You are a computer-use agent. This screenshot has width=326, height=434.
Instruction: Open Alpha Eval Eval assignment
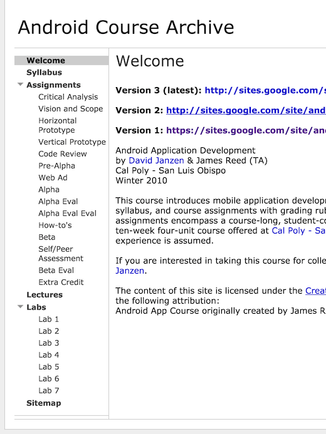[x=67, y=214]
